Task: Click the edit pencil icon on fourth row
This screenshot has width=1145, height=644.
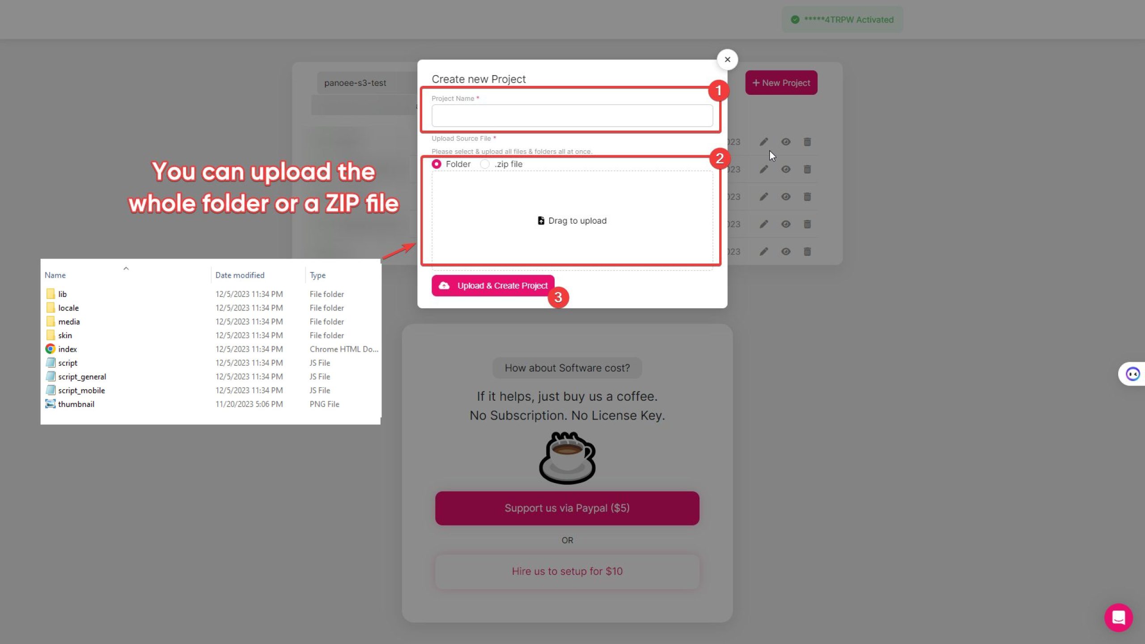Action: click(763, 224)
